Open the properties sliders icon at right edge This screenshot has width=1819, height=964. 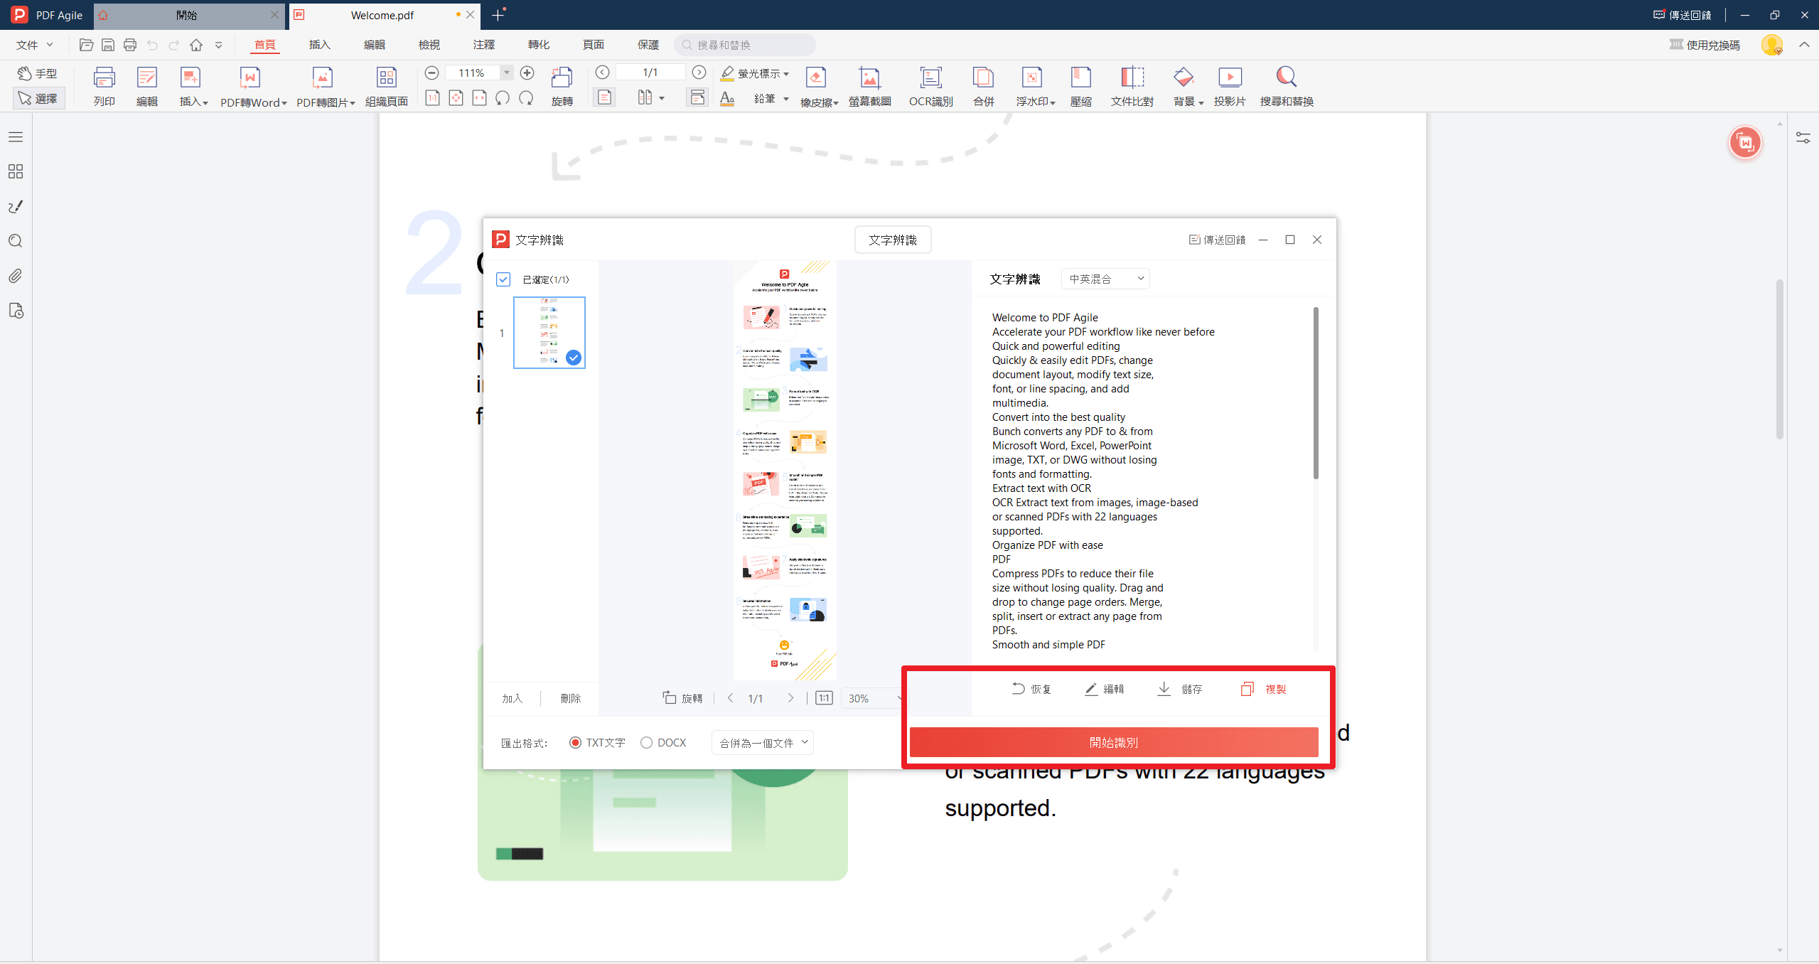click(x=1803, y=138)
